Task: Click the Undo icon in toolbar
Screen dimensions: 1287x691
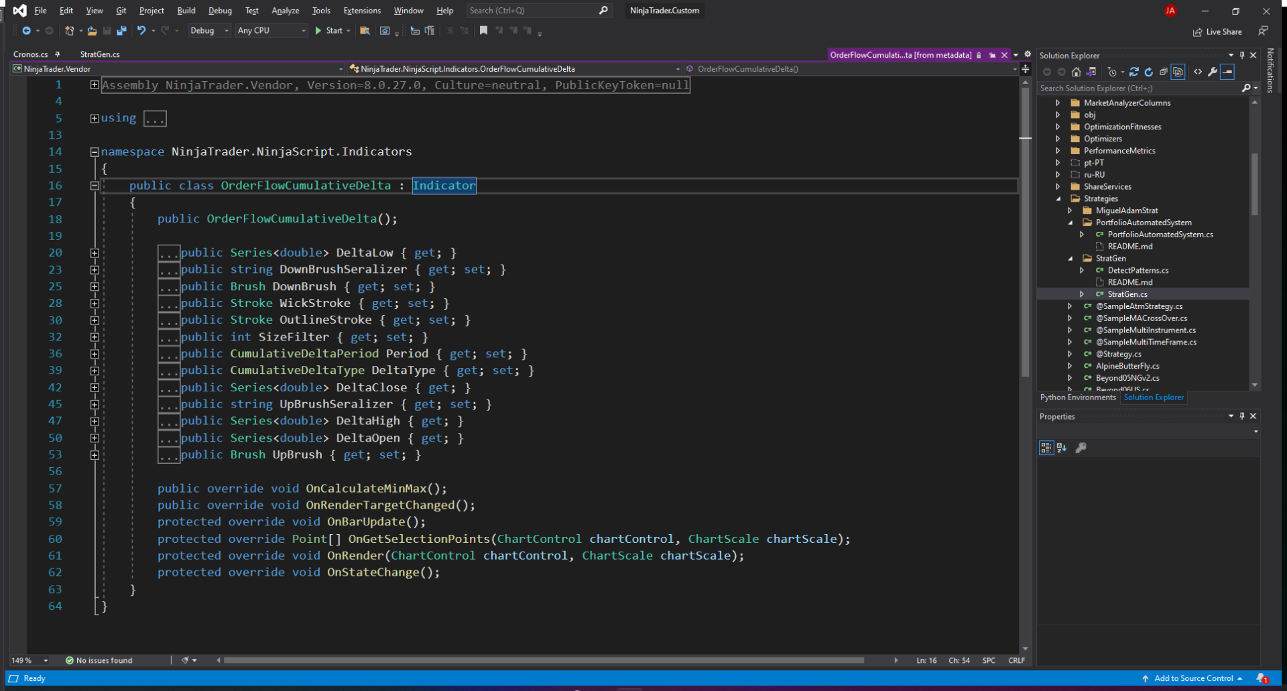Action: [x=141, y=31]
